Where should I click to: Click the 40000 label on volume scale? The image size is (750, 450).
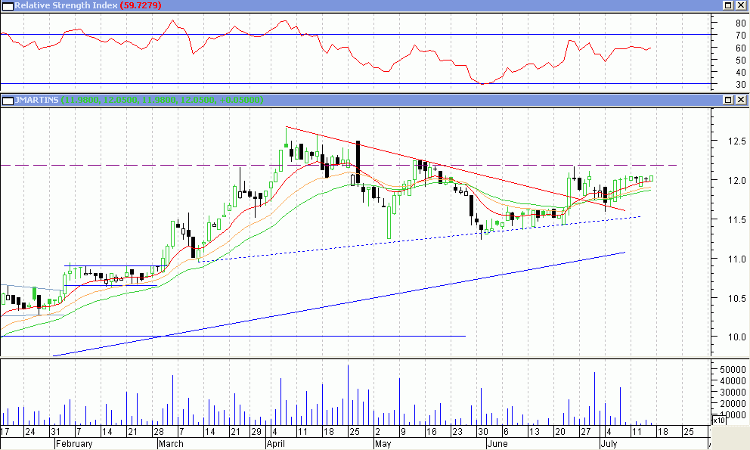click(x=733, y=381)
